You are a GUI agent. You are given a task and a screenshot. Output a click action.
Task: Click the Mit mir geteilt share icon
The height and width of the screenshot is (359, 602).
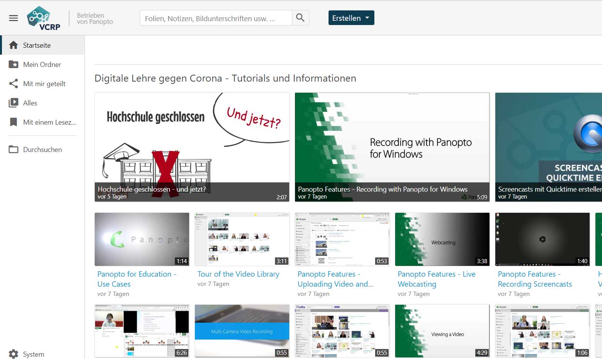click(x=13, y=83)
